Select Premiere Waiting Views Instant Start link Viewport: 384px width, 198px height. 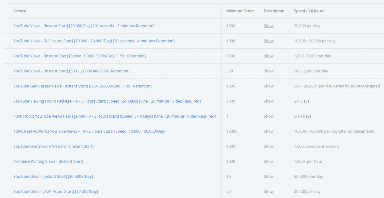pos(48,161)
